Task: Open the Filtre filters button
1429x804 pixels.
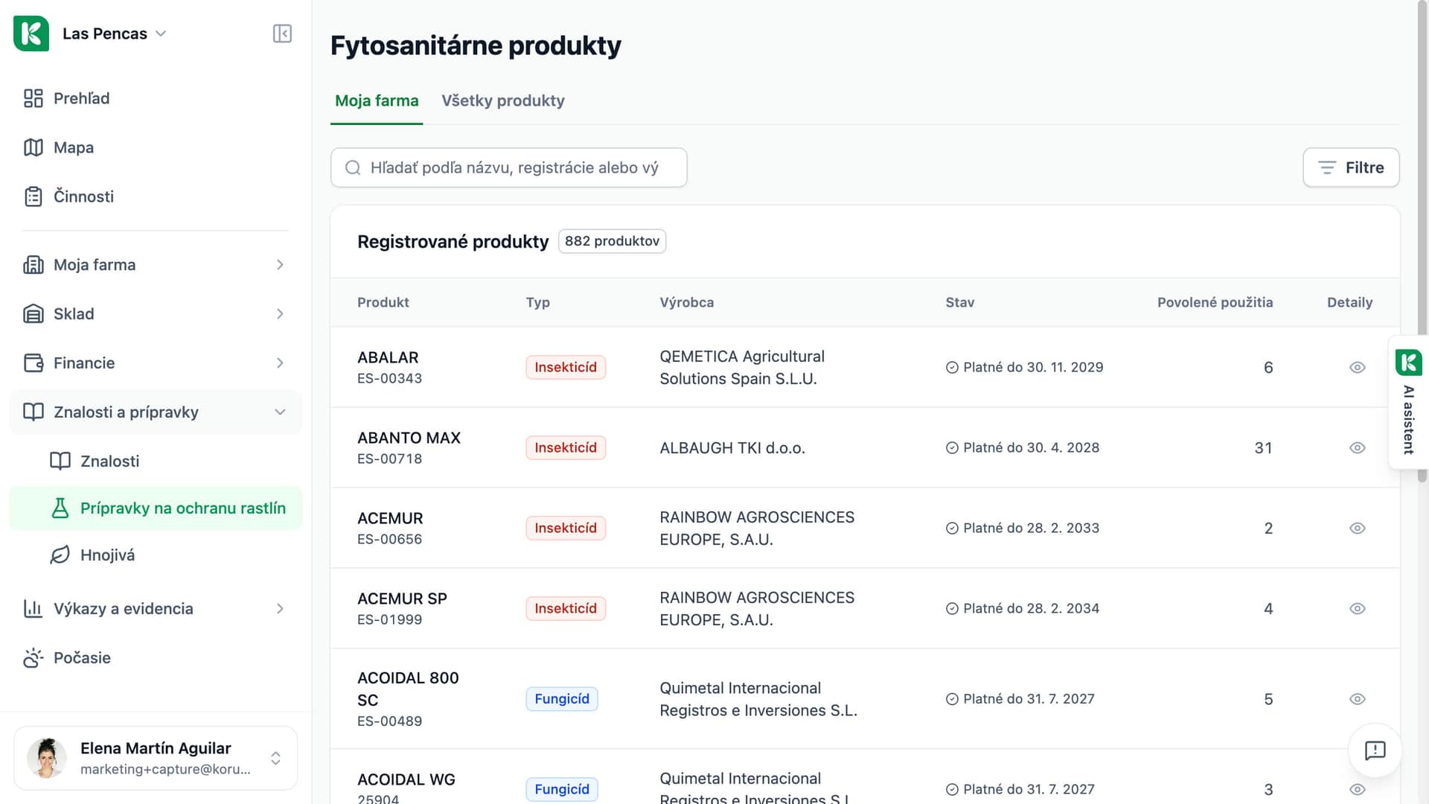Action: pyautogui.click(x=1351, y=167)
